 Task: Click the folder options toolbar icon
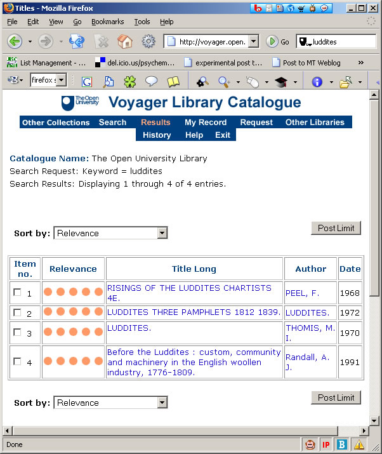click(x=346, y=82)
